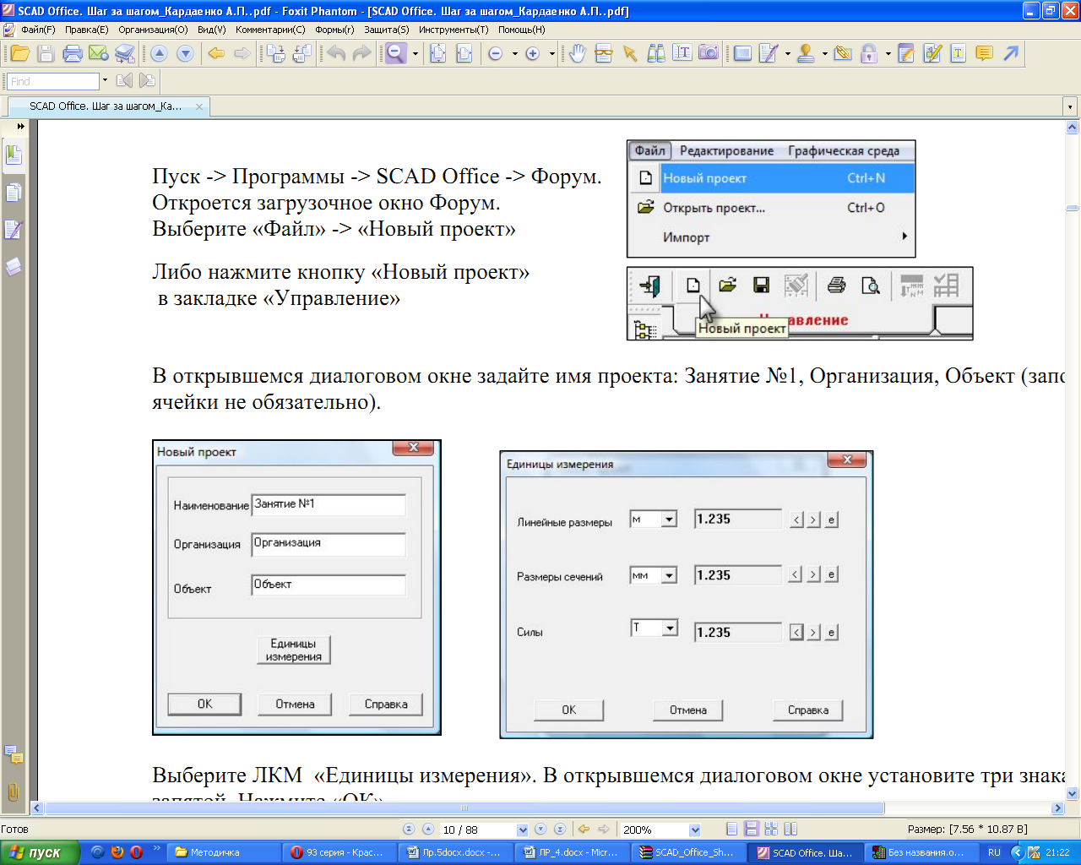The height and width of the screenshot is (865, 1081).
Task: Go to next page using the down arrow circle
Action: 185,53
